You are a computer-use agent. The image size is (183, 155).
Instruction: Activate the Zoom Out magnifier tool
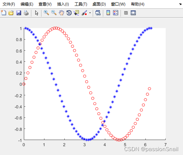tap(54, 13)
